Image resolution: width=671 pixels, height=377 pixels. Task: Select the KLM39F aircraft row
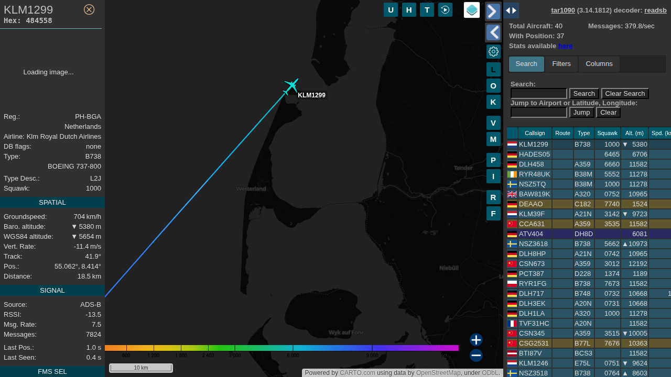589,214
